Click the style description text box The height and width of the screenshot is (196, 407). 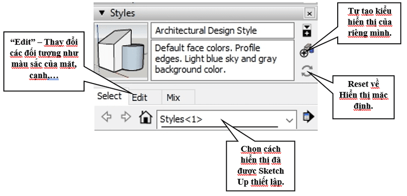click(223, 60)
